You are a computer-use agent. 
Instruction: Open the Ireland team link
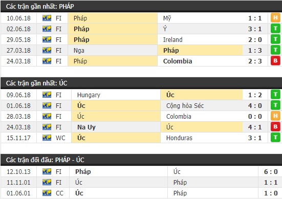coord(172,39)
